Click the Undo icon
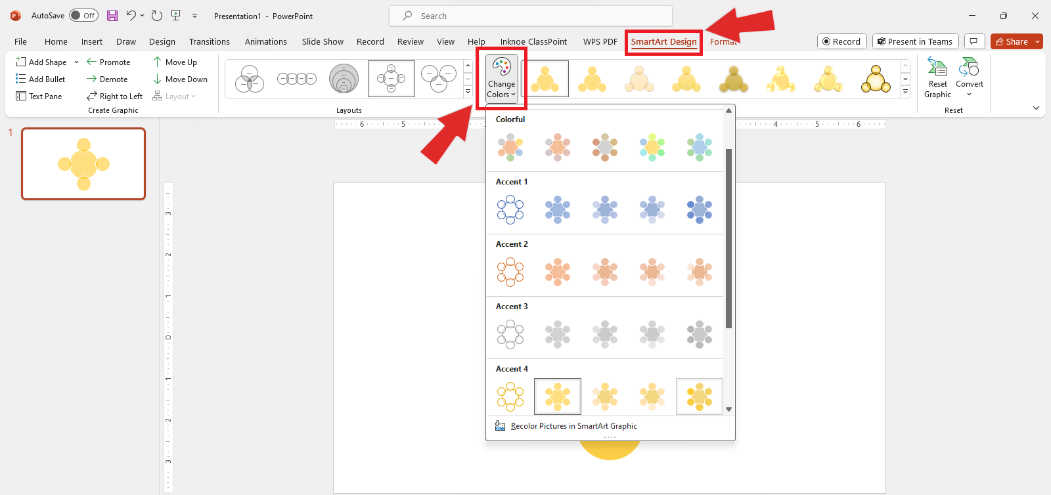 [x=131, y=16]
